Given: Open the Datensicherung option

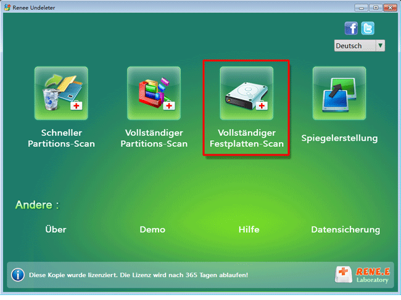Looking at the screenshot, I should (345, 230).
